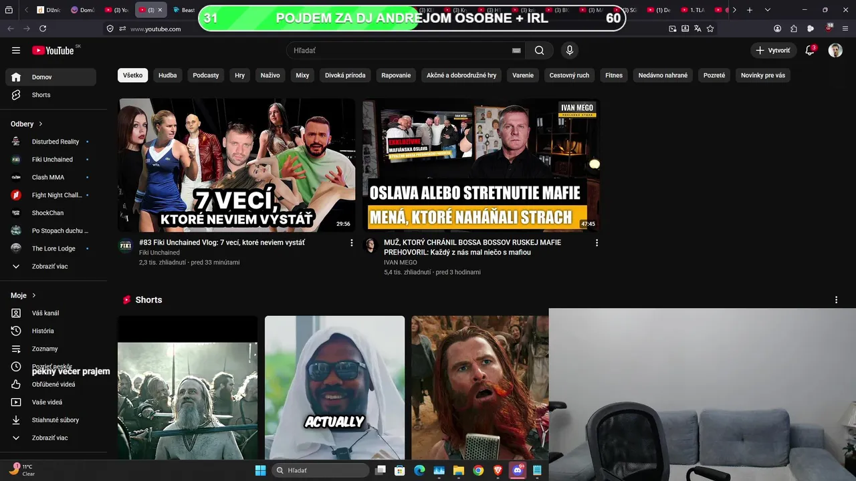This screenshot has height=481, width=856.
Task: Open Brave browser from taskbar
Action: (x=498, y=470)
